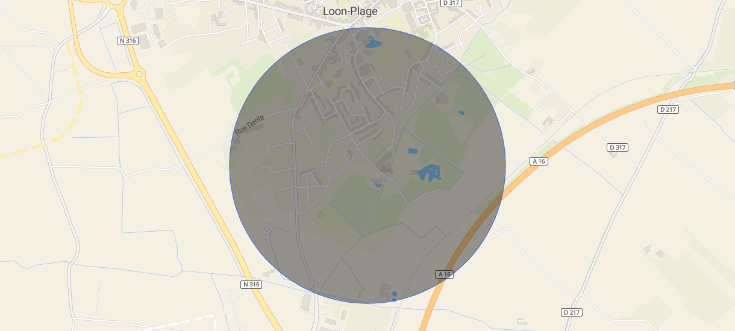Screen dimensions: 735x331
Task: Click the blue outline of the gray radius circle
Action: (x=367, y=28)
